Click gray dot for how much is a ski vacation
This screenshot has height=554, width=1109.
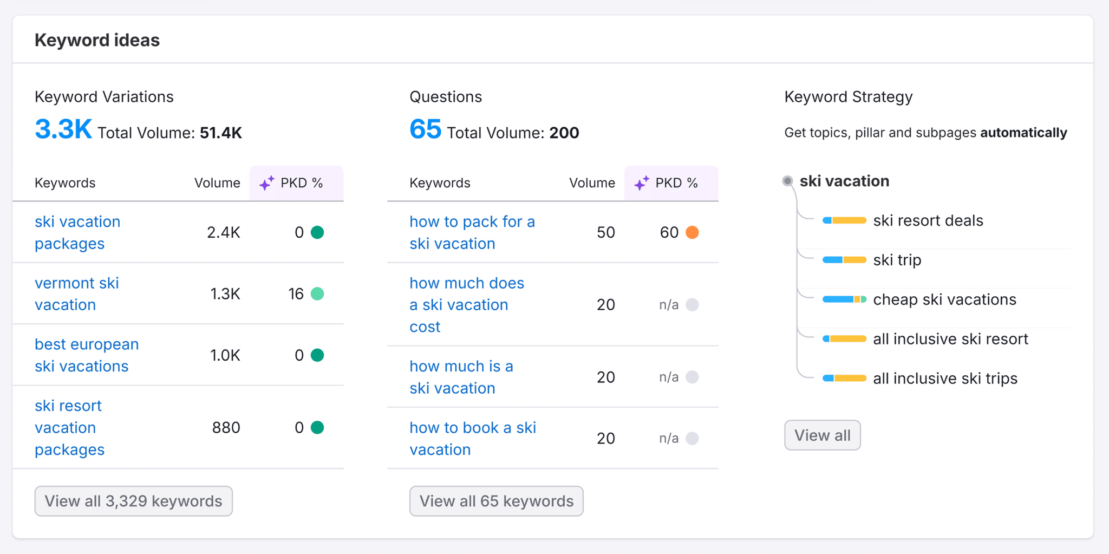[692, 377]
